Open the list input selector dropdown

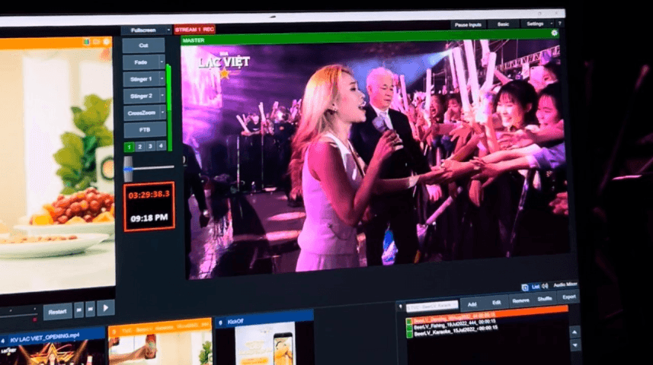[432, 306]
